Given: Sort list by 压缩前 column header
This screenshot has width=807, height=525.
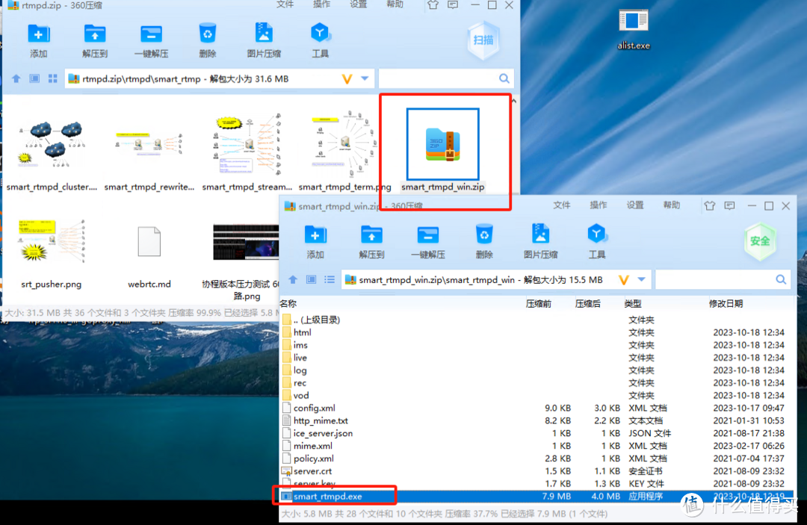Looking at the screenshot, I should 538,304.
